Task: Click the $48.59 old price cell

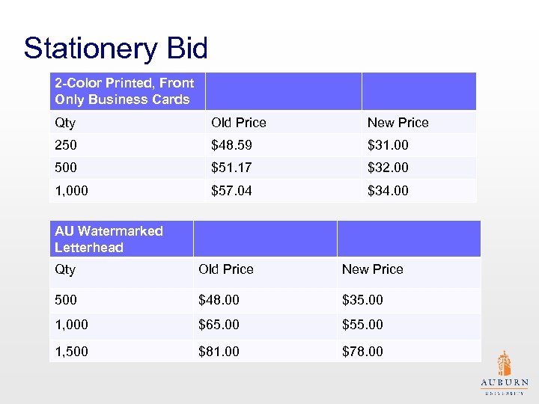Action: pyautogui.click(x=237, y=145)
